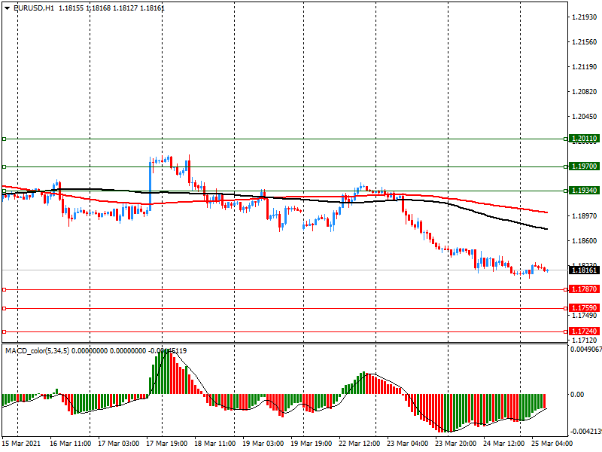Click the left handle of the 1.17870 line
This screenshot has width=602, height=452.
[4, 289]
